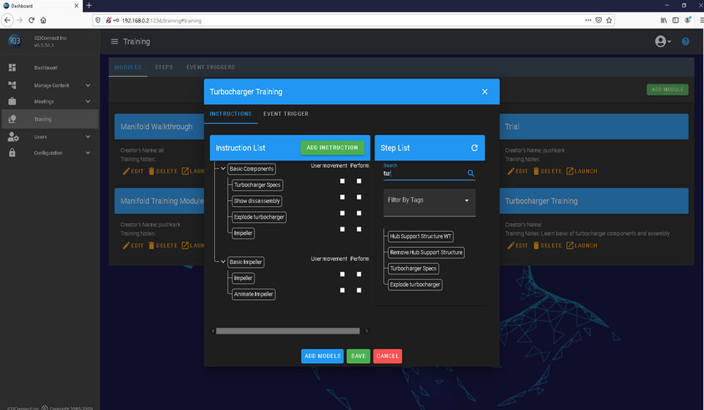
Task: Save the training module
Action: click(x=359, y=356)
